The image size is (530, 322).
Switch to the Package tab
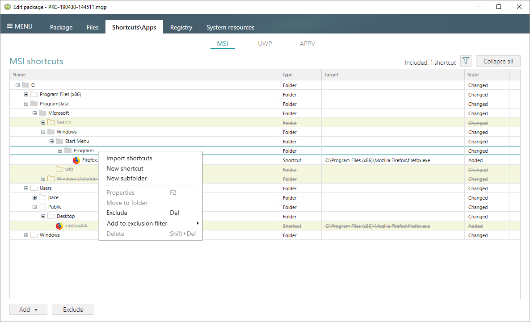point(61,27)
